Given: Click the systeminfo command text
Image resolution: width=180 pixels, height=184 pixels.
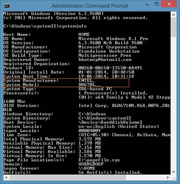Looking at the screenshot, I should [x=73, y=26].
